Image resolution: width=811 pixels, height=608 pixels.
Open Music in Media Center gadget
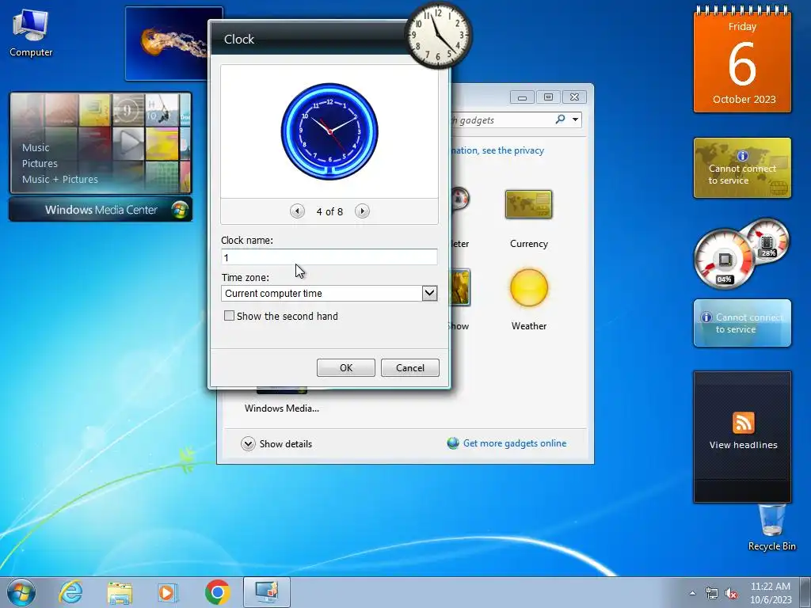[x=36, y=147]
